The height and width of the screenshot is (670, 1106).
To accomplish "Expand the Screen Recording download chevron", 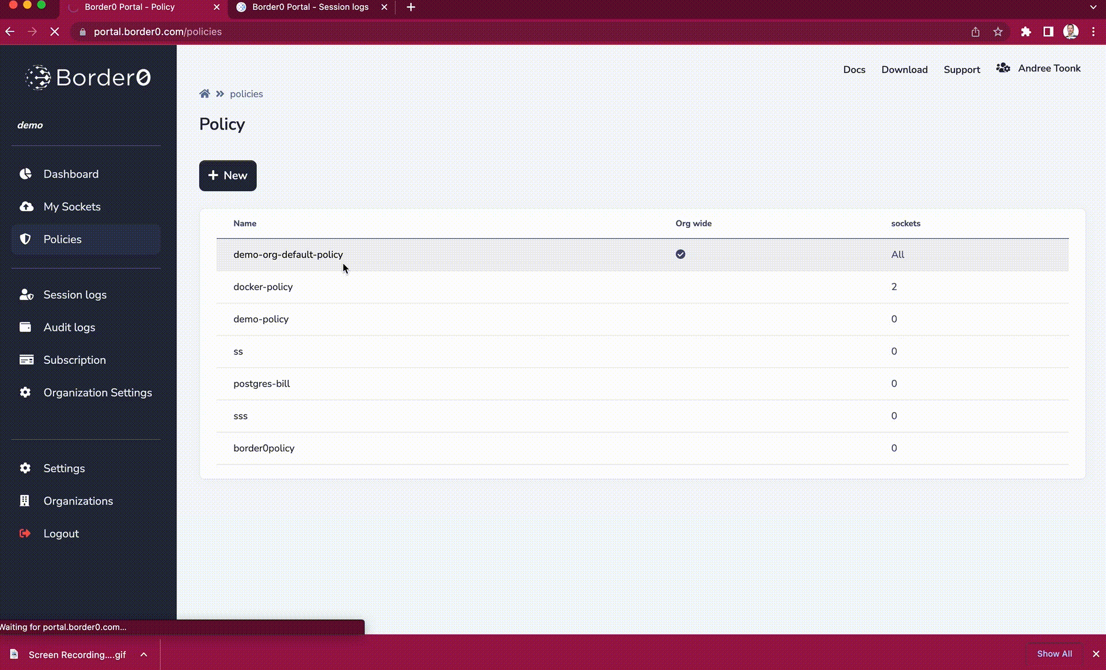I will pyautogui.click(x=143, y=654).
